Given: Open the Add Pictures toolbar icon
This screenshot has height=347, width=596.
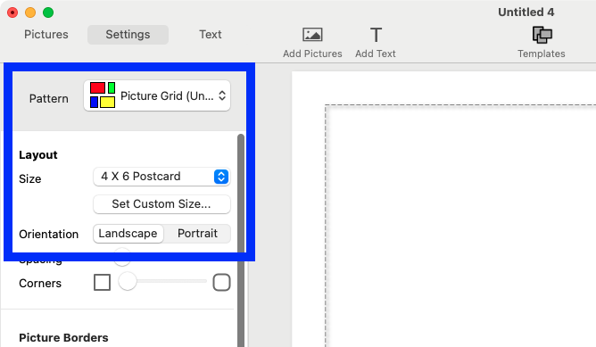Looking at the screenshot, I should tap(312, 35).
